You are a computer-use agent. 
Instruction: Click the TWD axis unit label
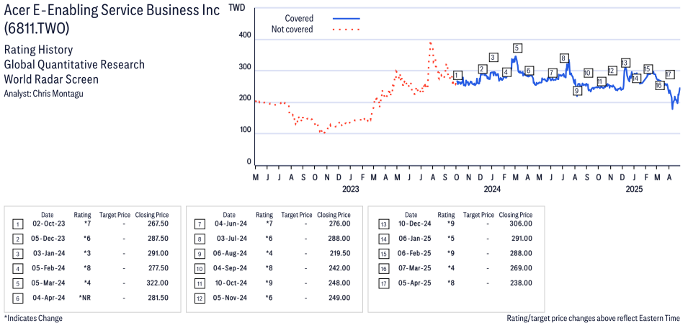pos(236,8)
